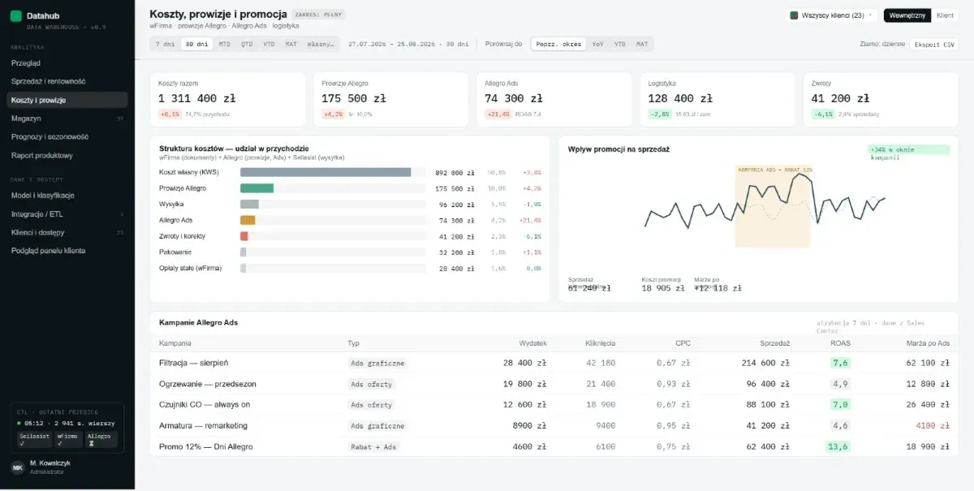The image size is (974, 491).
Task: Click Promo 12% — Dni Allegro row
Action: point(554,446)
